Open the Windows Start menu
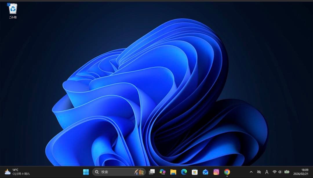 [86, 172]
